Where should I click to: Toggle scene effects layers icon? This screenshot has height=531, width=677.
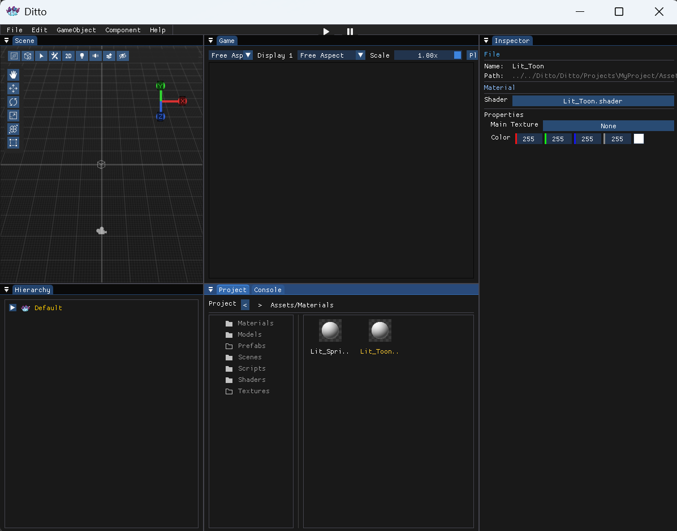coord(109,56)
